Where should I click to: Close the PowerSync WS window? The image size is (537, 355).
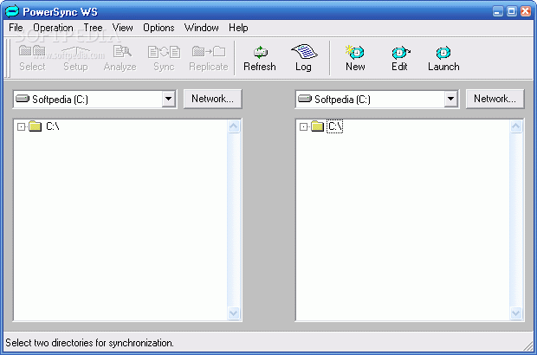(x=526, y=11)
